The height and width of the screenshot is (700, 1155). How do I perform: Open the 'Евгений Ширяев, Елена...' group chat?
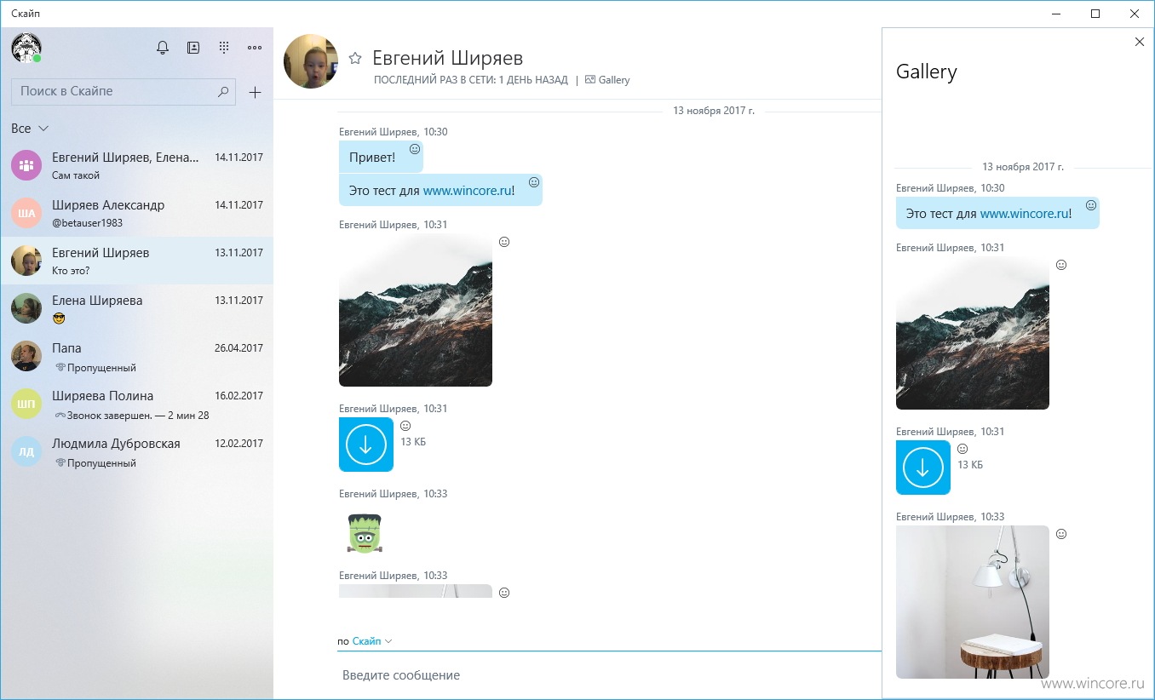137,165
